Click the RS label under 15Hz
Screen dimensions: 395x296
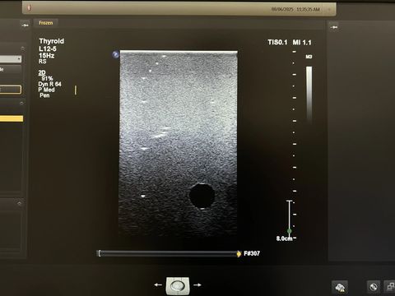pos(43,62)
